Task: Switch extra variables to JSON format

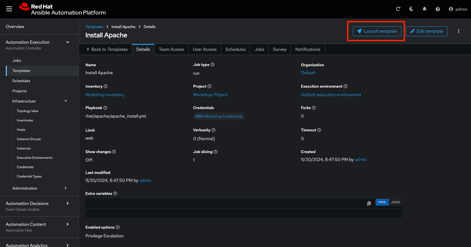Action: pyautogui.click(x=395, y=202)
